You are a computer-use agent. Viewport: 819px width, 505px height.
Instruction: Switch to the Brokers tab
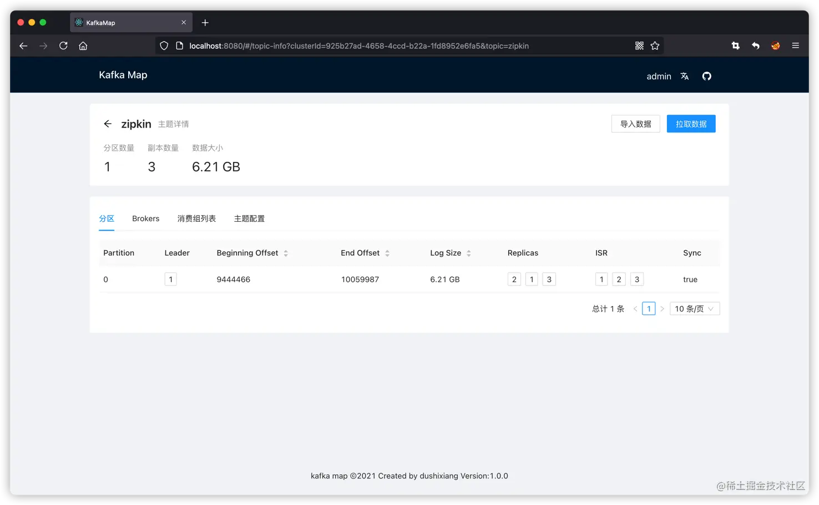pyautogui.click(x=146, y=218)
